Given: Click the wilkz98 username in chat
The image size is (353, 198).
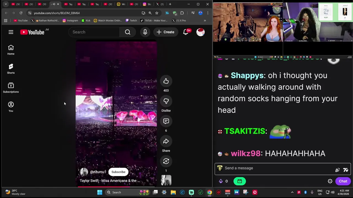Looking at the screenshot, I should (245, 153).
